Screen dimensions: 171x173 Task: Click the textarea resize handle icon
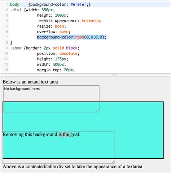(x=98, y=111)
